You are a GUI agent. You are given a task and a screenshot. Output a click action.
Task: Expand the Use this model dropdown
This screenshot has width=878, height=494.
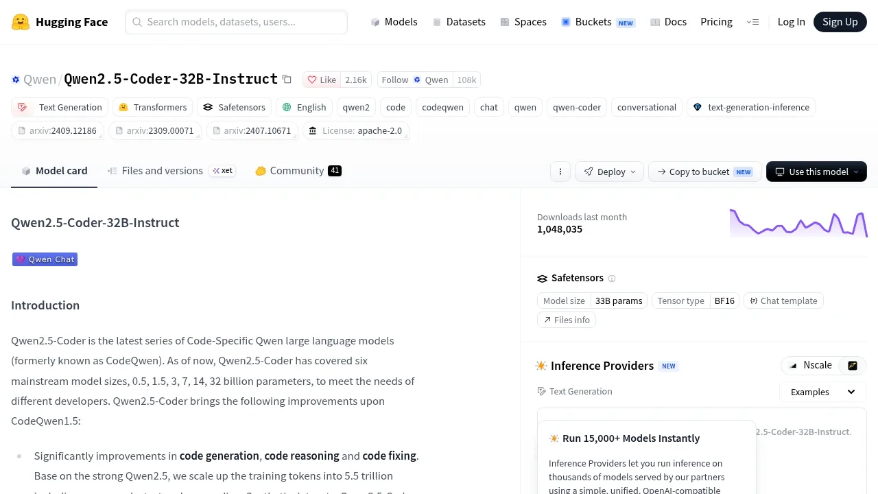pyautogui.click(x=816, y=172)
